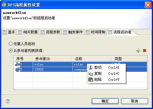Viewport: 153px width, 109px height.
Task: Click the copy pages icon in context menu
Action: (x=90, y=74)
